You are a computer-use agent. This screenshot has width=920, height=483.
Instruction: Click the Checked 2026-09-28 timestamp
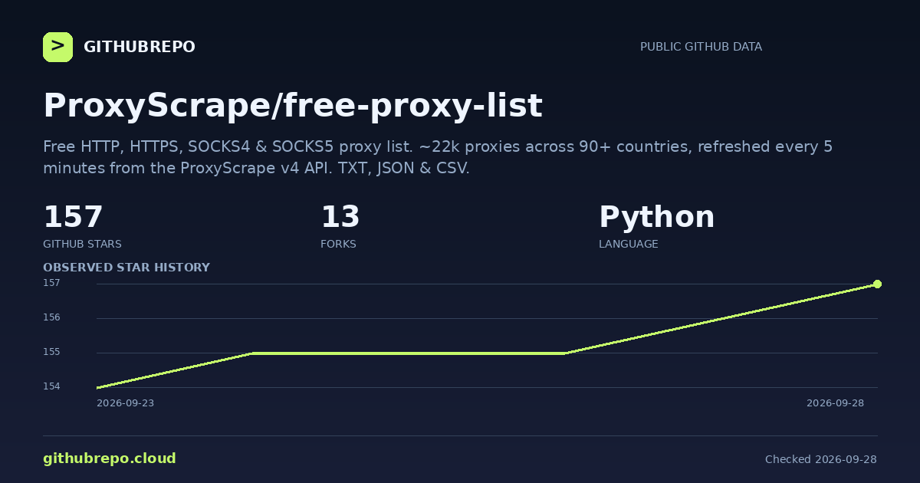coord(821,459)
